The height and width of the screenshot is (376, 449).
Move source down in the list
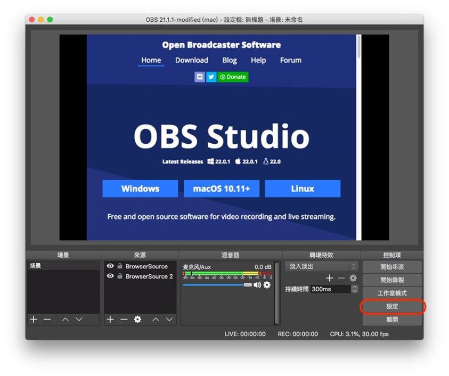(x=169, y=320)
